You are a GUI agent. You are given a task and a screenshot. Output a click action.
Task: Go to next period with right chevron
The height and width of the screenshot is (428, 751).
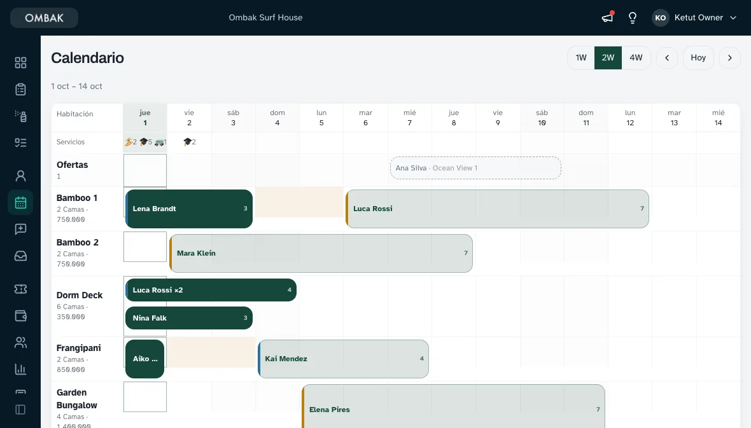730,58
